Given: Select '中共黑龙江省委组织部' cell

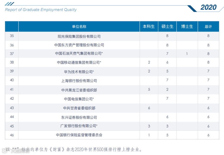Looking at the screenshot, I should coord(79,90).
